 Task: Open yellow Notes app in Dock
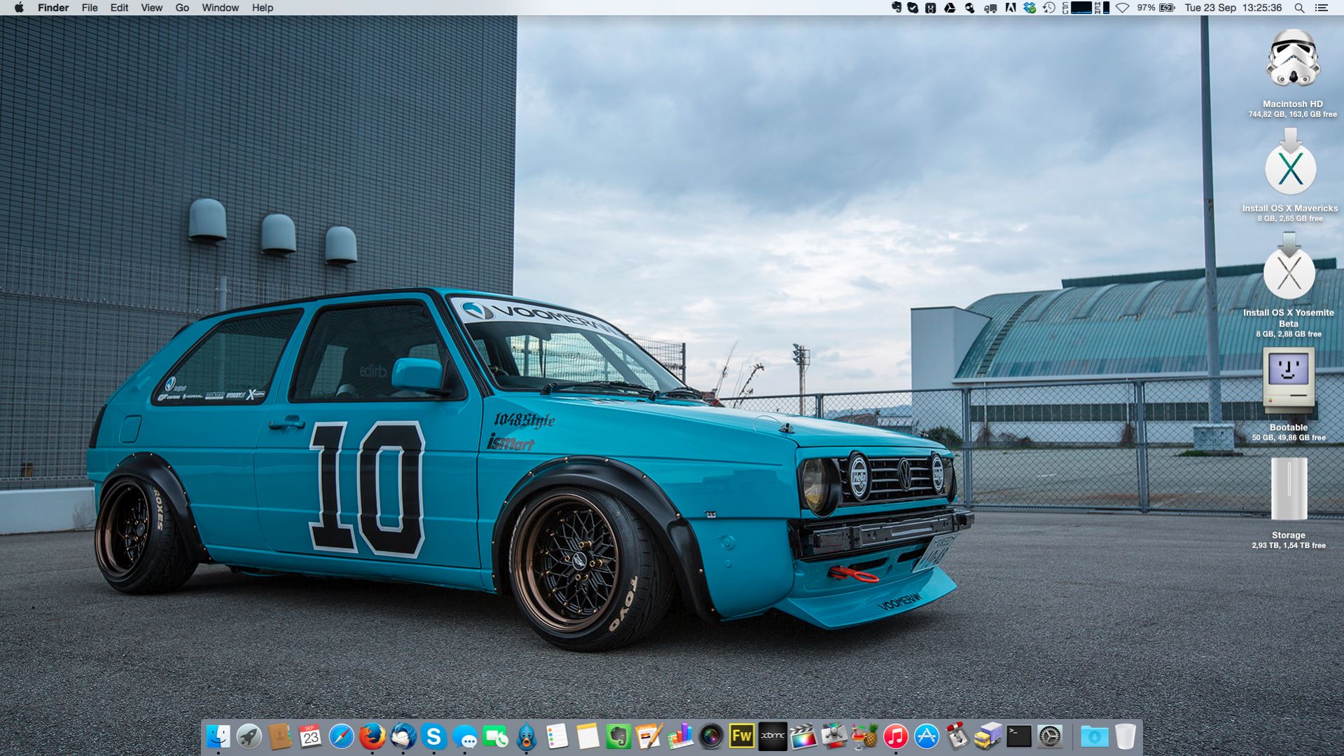(588, 736)
